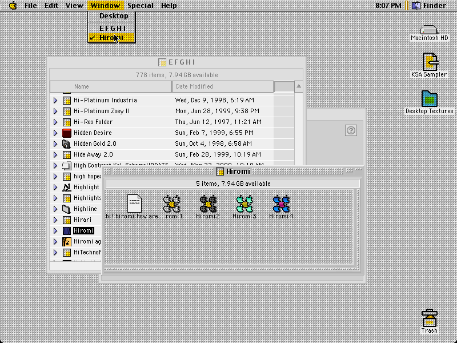Select the "Hidden Desire" row name
The height and width of the screenshot is (343, 457).
tap(93, 133)
